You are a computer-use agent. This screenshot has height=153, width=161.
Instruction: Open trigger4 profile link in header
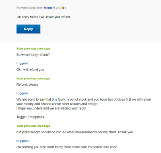[50, 8]
